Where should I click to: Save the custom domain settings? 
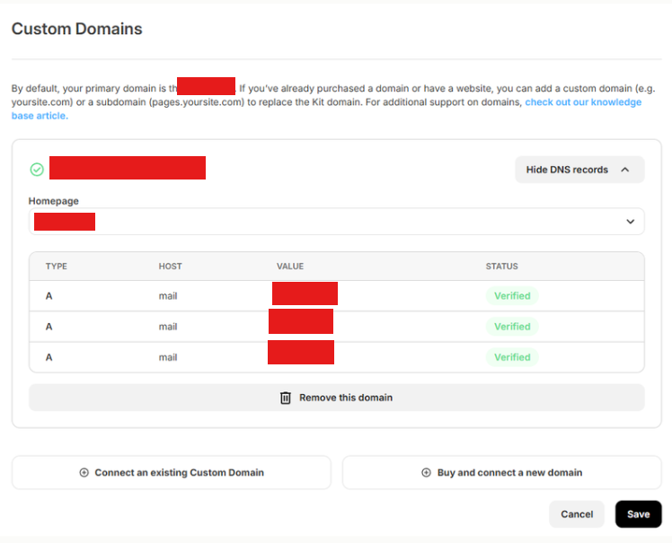[x=638, y=514]
